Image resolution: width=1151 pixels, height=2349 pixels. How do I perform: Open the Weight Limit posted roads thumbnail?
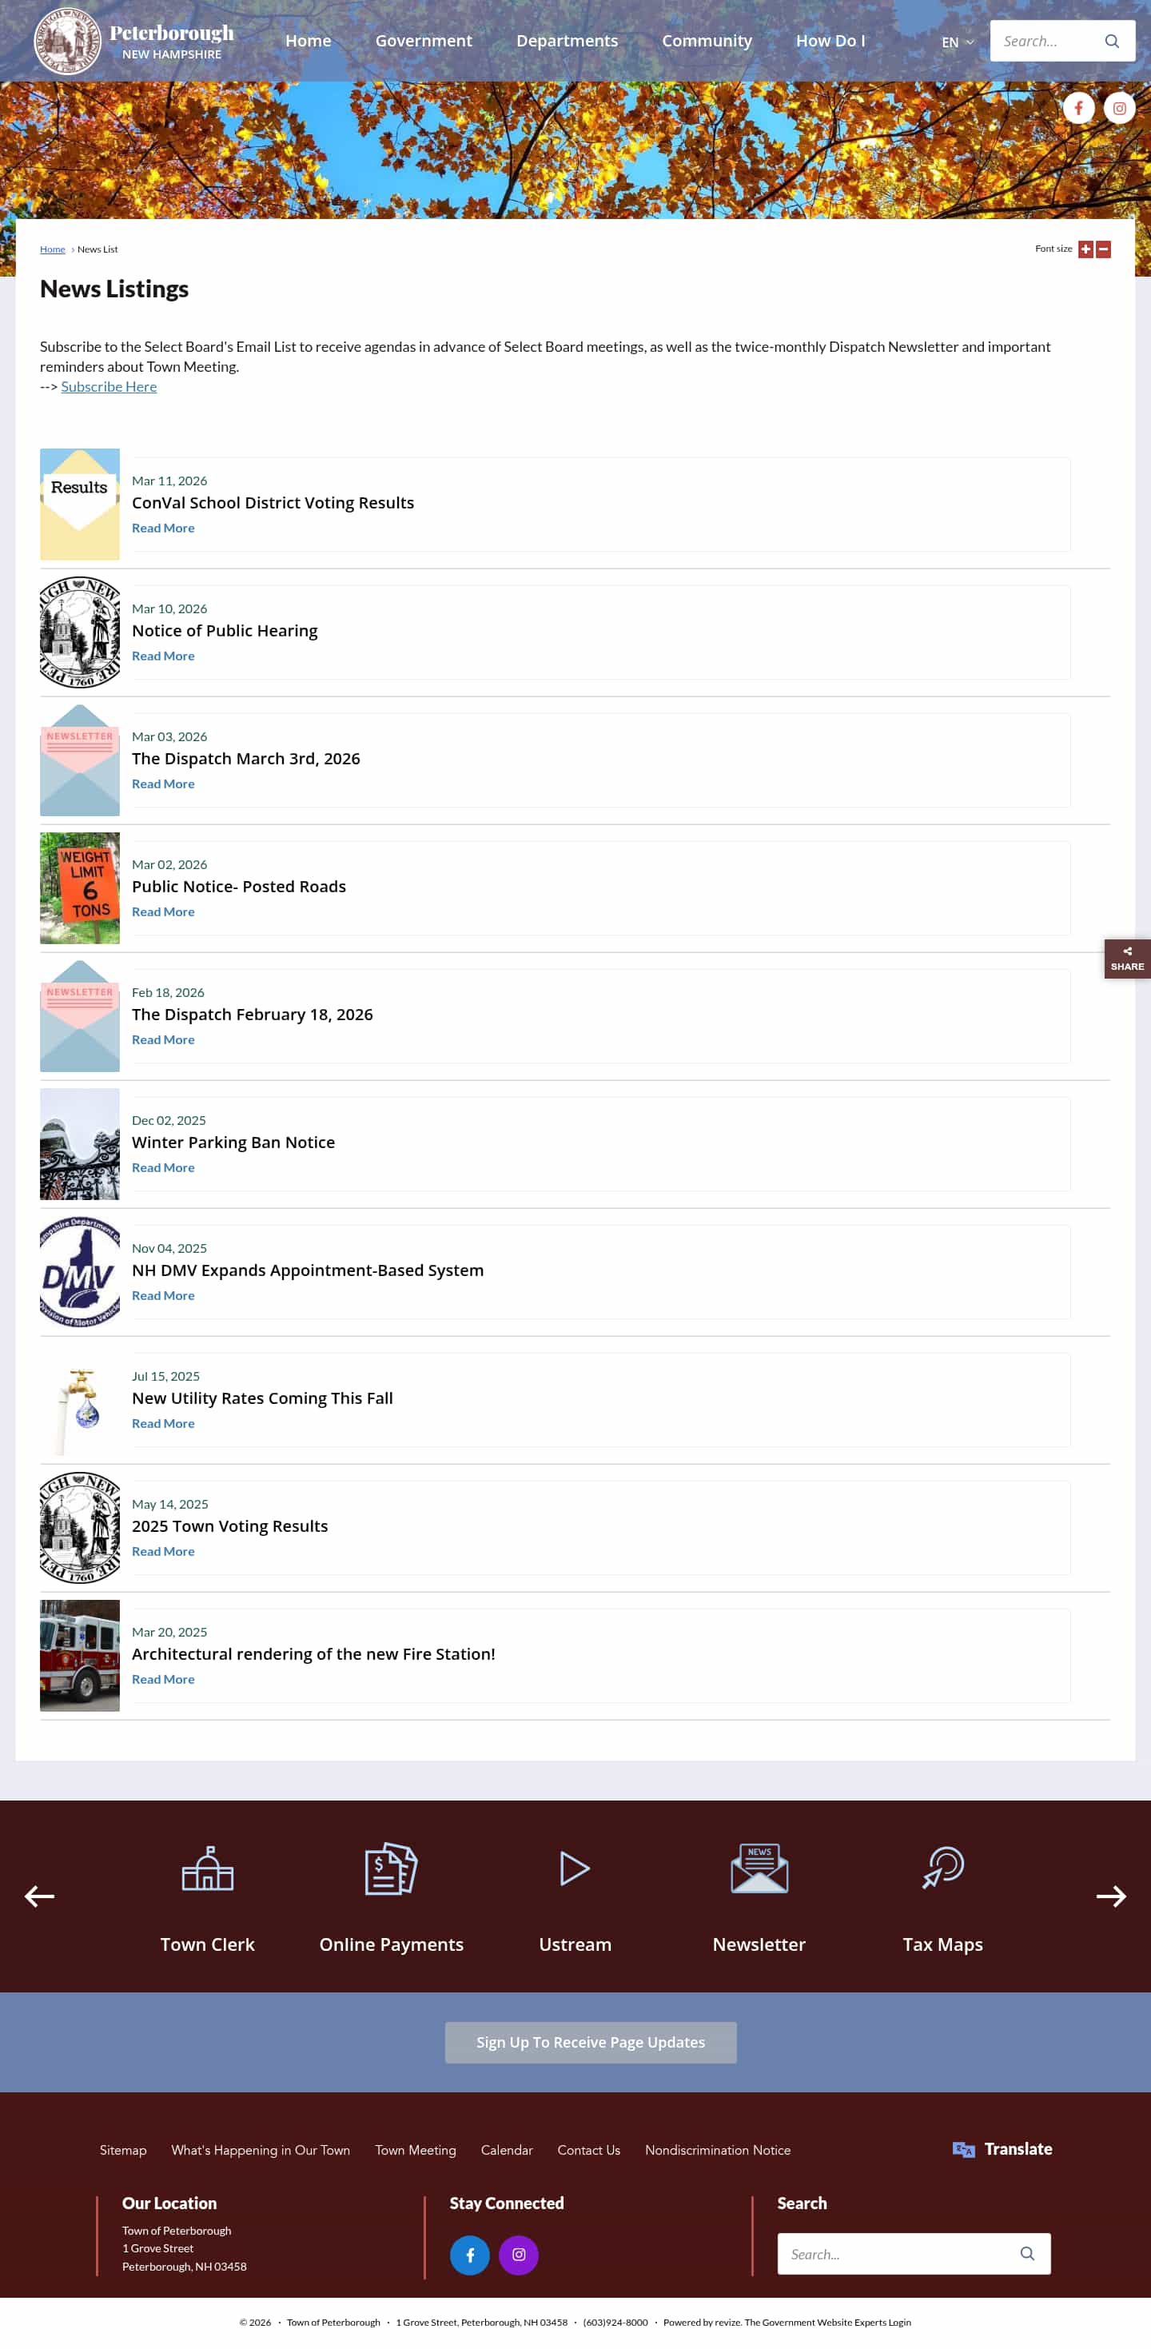tap(79, 887)
